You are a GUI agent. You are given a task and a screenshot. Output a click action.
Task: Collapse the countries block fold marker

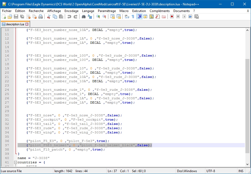point(15,162)
